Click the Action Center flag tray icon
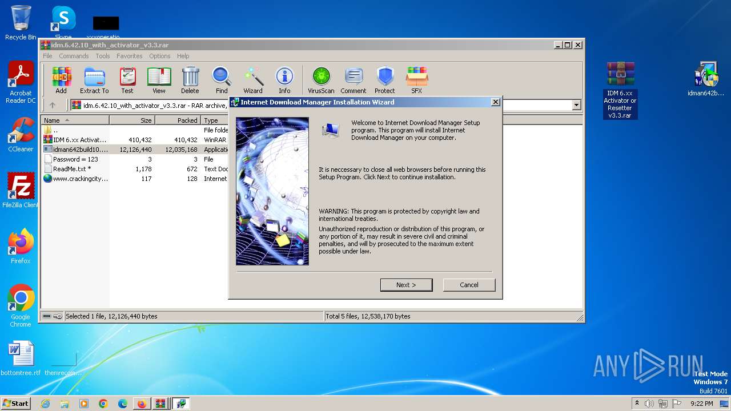This screenshot has height=411, width=731. (677, 404)
